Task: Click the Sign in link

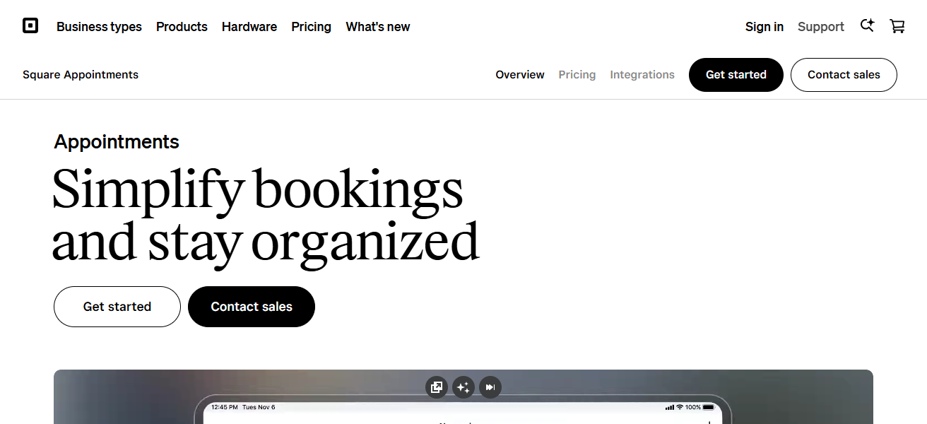Action: (764, 27)
